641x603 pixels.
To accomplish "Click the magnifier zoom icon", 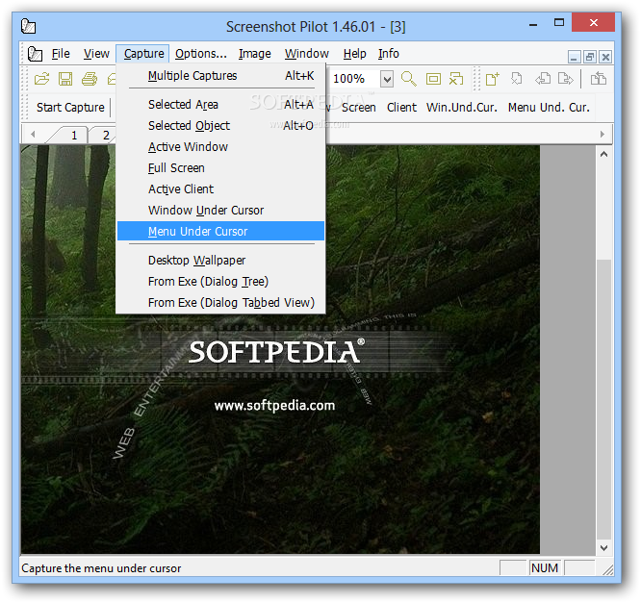I will pos(408,79).
